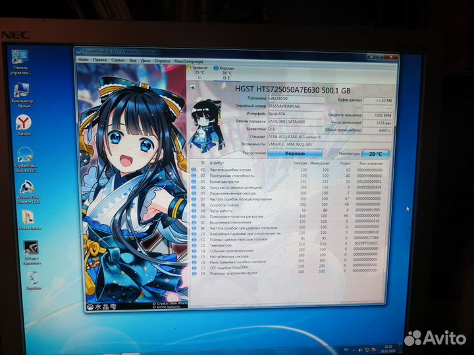The width and height of the screenshot is (474, 355).
Task: Click the Raw-значения column header
Action: 371,164
